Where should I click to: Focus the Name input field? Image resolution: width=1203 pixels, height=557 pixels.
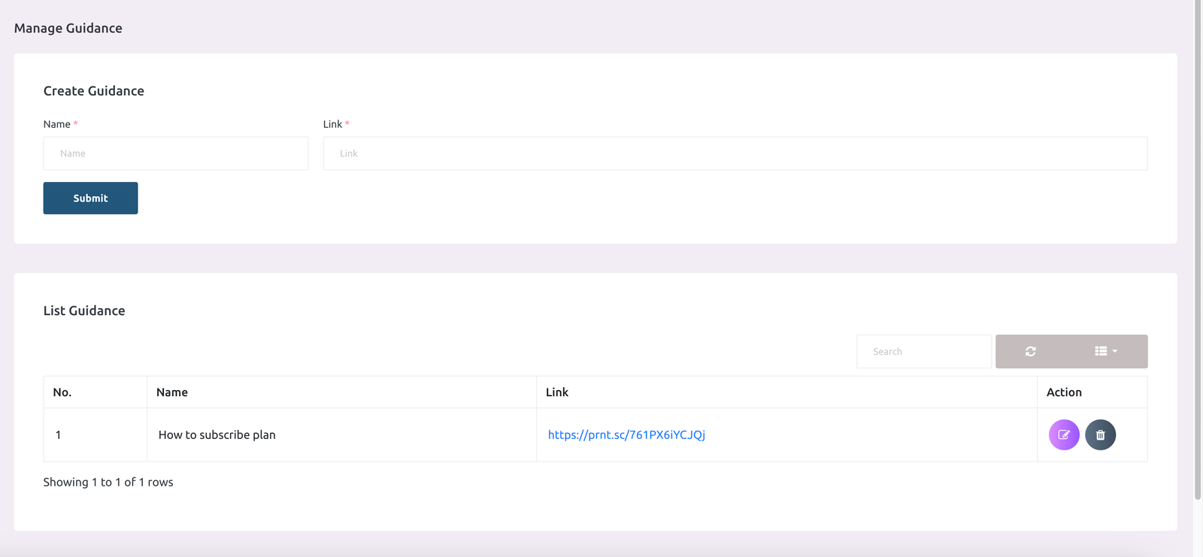tap(175, 153)
